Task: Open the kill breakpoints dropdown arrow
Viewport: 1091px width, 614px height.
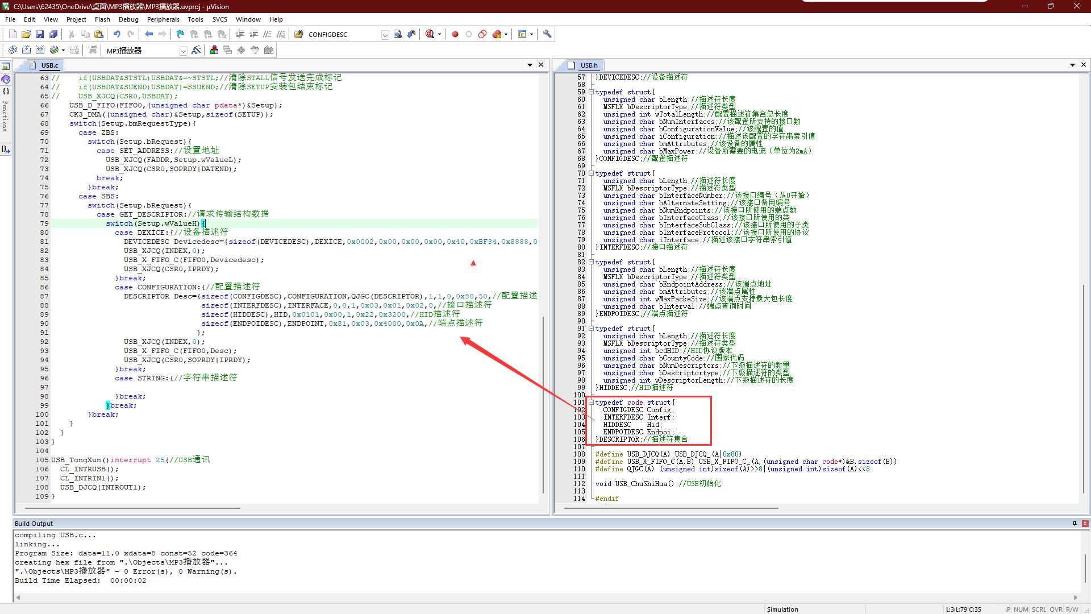Action: click(x=506, y=34)
